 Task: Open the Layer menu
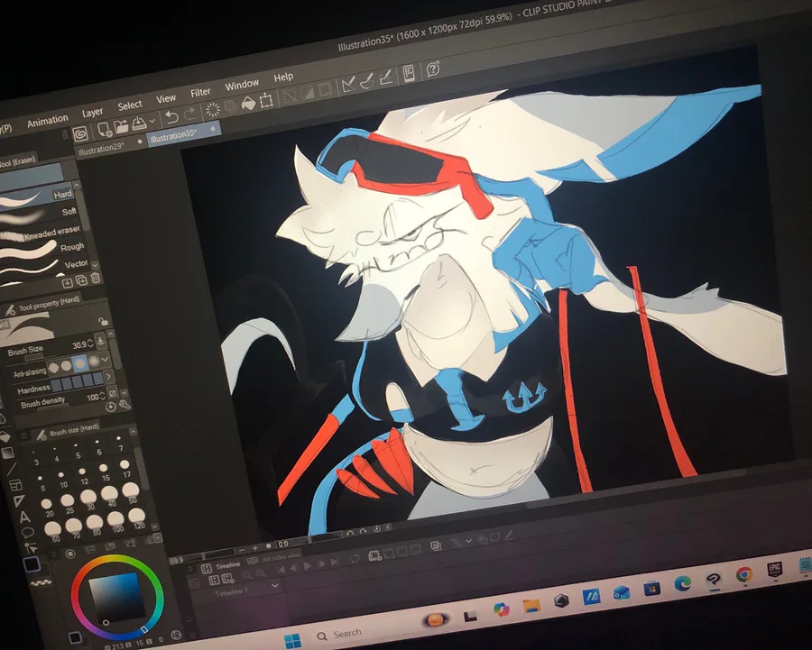(x=92, y=113)
